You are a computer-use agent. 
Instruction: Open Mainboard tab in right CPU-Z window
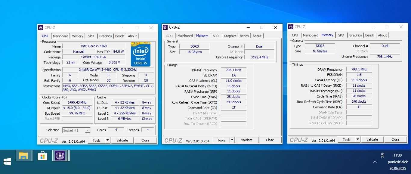pos(311,35)
